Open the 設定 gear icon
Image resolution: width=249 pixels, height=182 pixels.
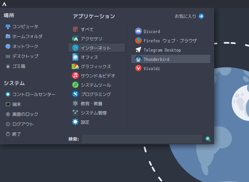pyautogui.click(x=75, y=122)
